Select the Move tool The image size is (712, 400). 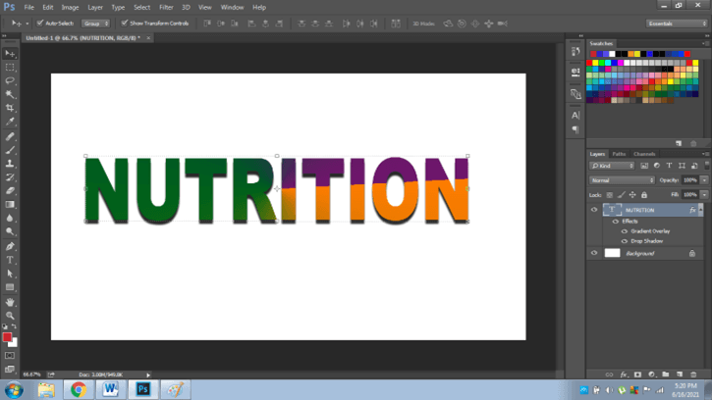tap(10, 54)
